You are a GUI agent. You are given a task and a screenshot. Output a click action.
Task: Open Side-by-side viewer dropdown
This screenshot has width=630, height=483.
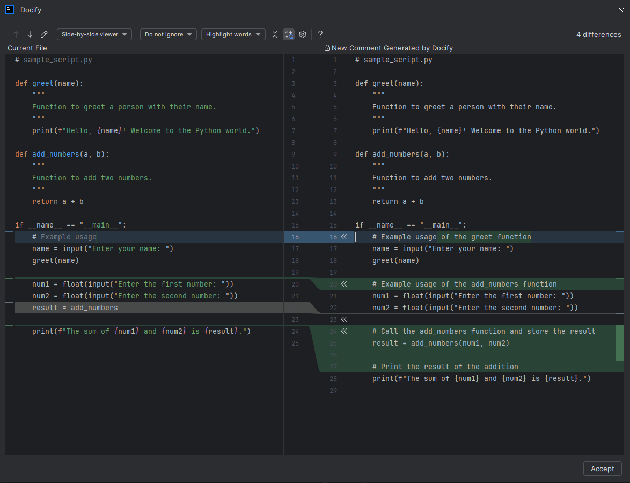click(94, 34)
